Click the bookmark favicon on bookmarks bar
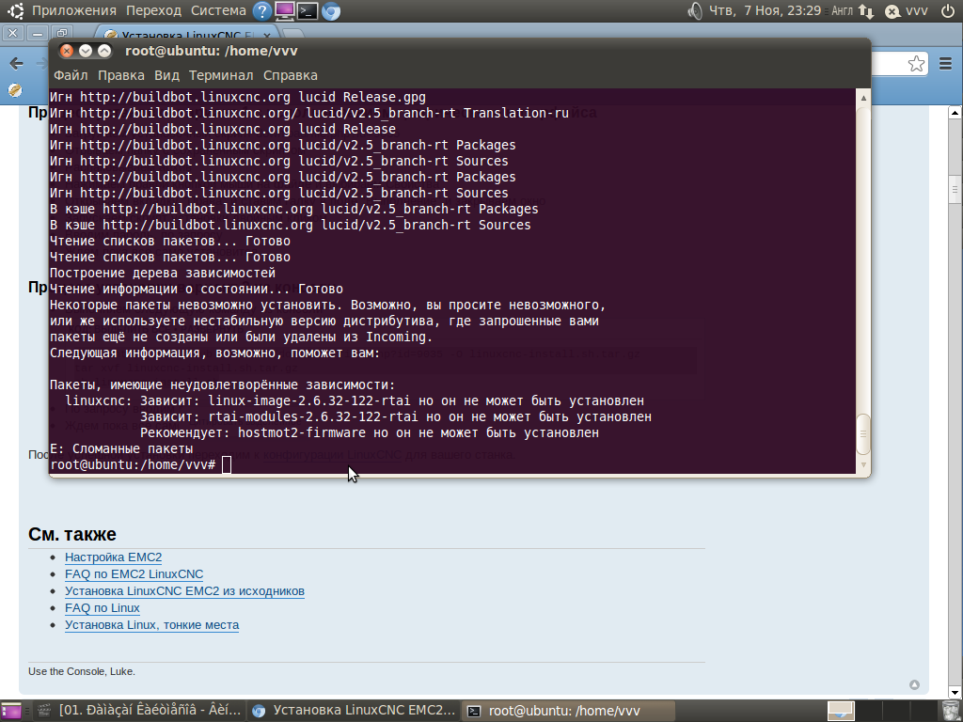This screenshot has height=722, width=963. tap(15, 90)
